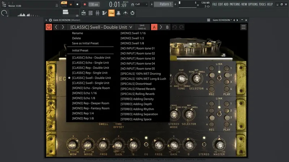This screenshot has width=289, height=162.
Task: Toggle the EQ switch
Action: [146, 144]
